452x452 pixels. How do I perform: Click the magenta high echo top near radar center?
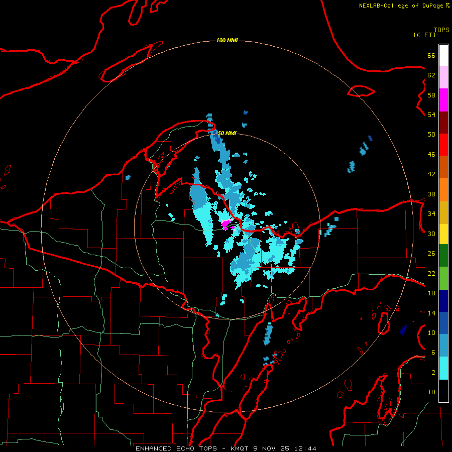pyautogui.click(x=227, y=223)
